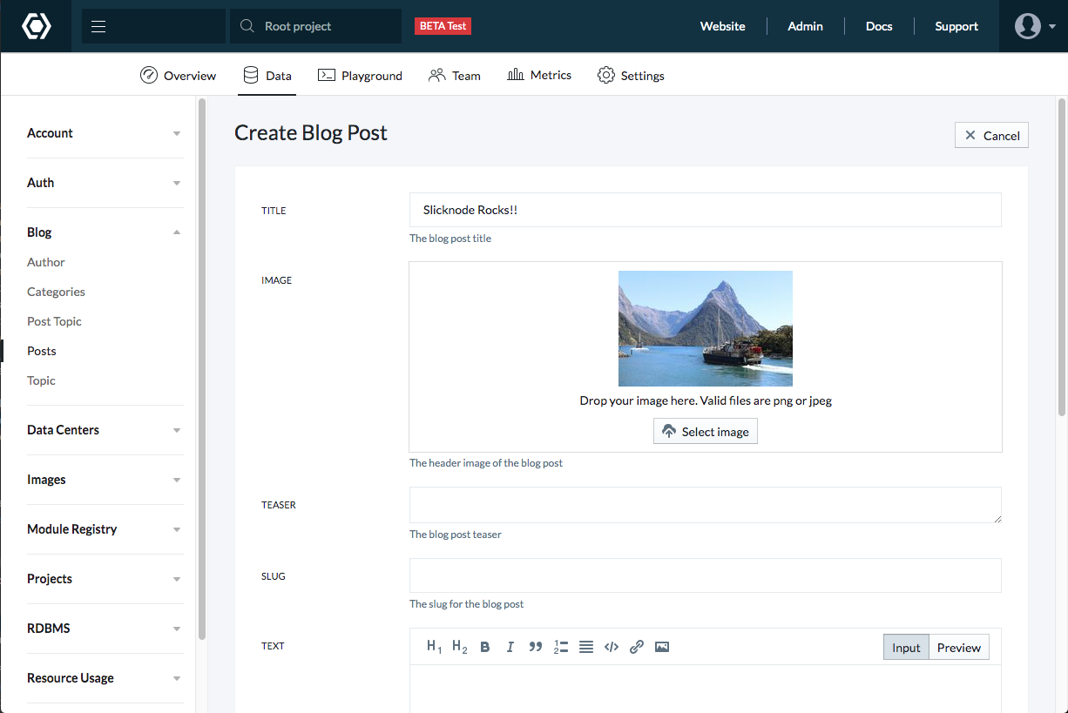Expand the Data Centers section
1068x713 pixels.
pyautogui.click(x=105, y=430)
